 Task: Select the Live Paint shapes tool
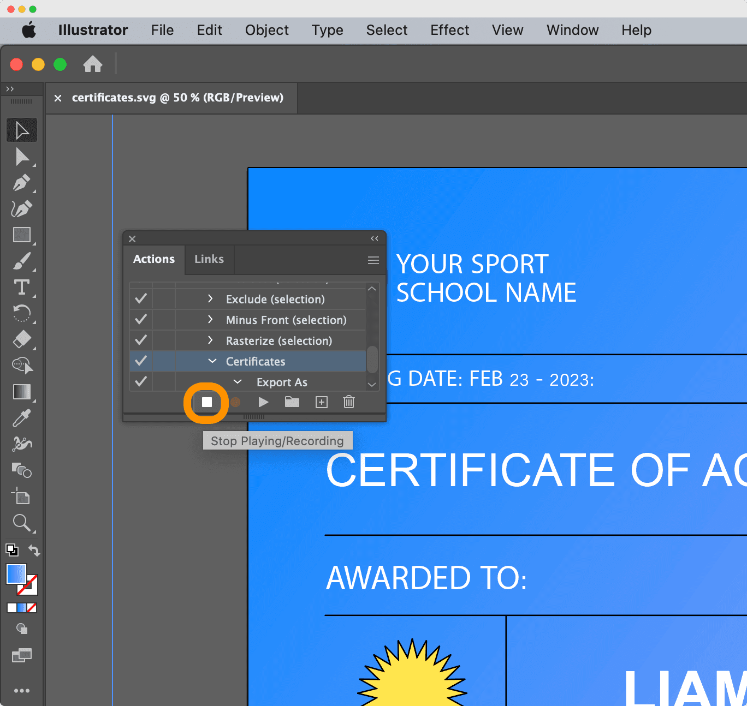(x=22, y=470)
